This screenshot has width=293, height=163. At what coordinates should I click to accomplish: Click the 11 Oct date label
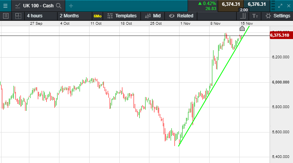(x=96, y=24)
